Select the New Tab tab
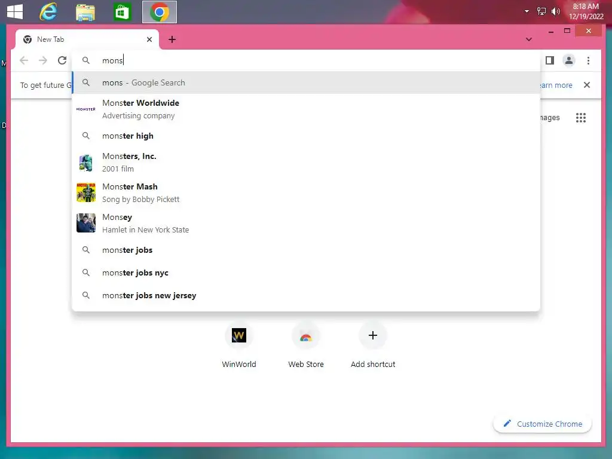Viewport: 612px width, 459px height. pos(87,39)
